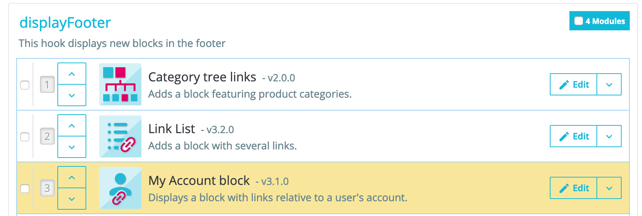The height and width of the screenshot is (216, 642).
Task: Move My Account block up one position
Action: pyautogui.click(x=72, y=177)
